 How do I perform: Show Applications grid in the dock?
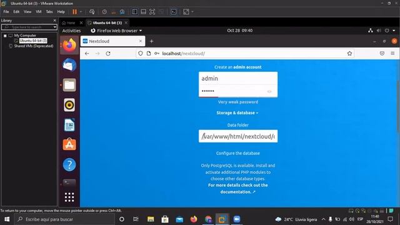point(69,197)
